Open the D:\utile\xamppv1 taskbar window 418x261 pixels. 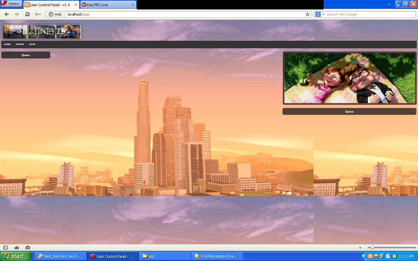point(217,256)
